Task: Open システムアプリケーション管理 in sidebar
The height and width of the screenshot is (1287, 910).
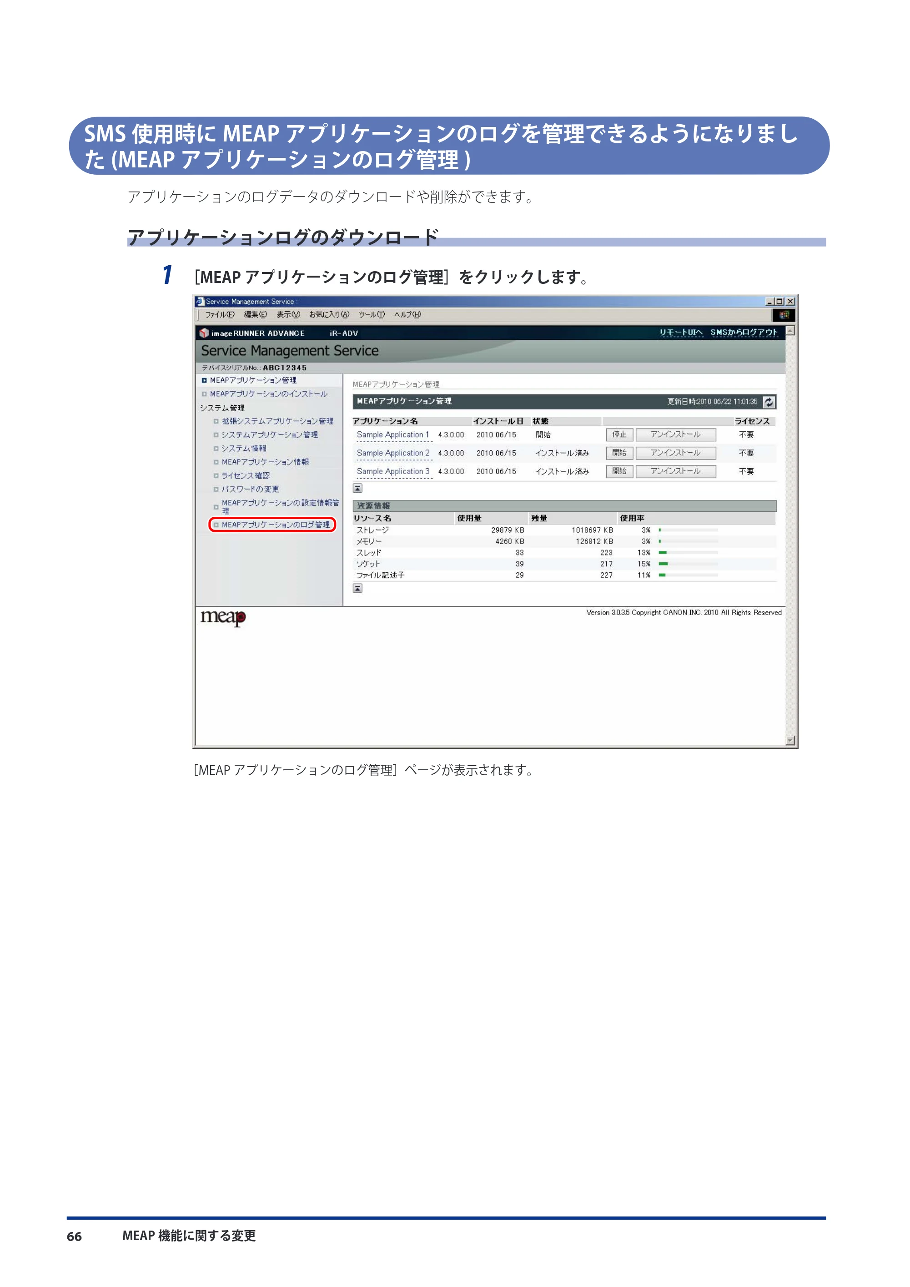Action: [x=270, y=434]
